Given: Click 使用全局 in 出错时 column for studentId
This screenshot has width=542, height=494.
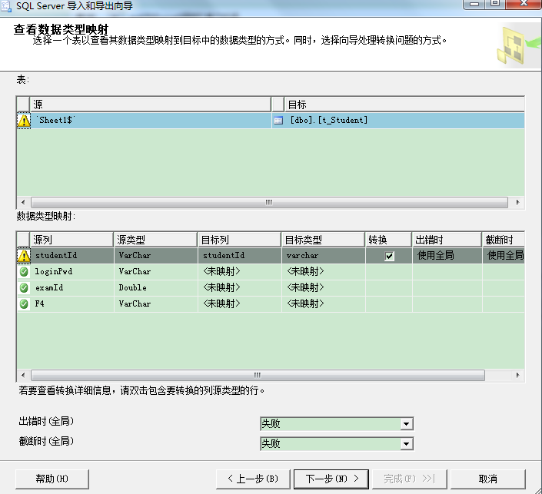Looking at the screenshot, I should (x=447, y=256).
